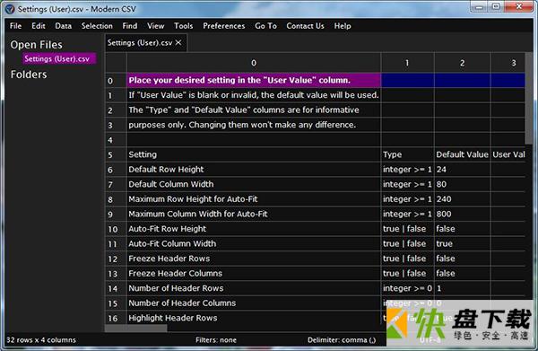Open the Find menu

pos(130,26)
